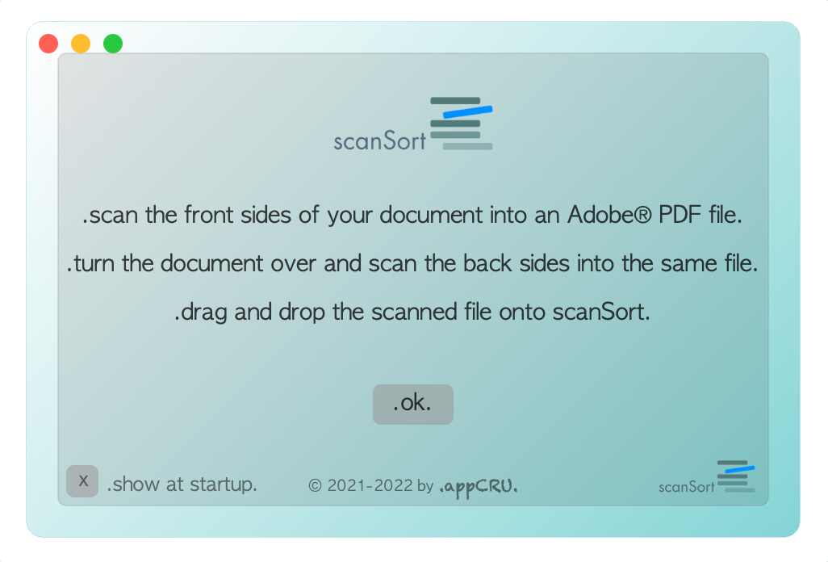Click the small stacked-pages logo in the footer
This screenshot has width=828, height=562.
tap(735, 476)
